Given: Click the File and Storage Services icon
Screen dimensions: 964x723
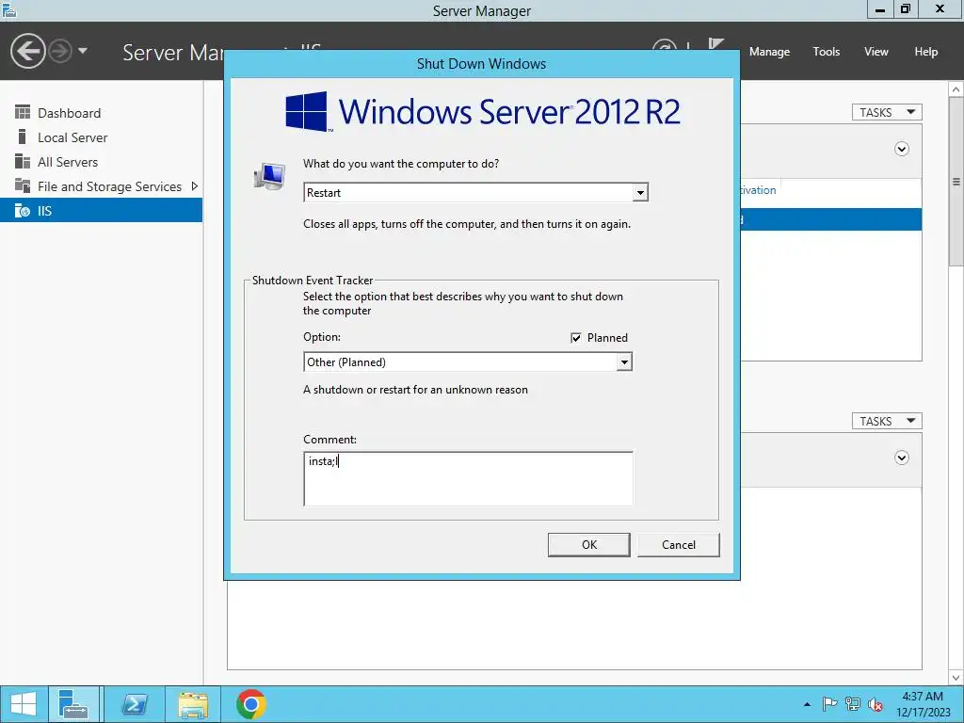Looking at the screenshot, I should [23, 185].
